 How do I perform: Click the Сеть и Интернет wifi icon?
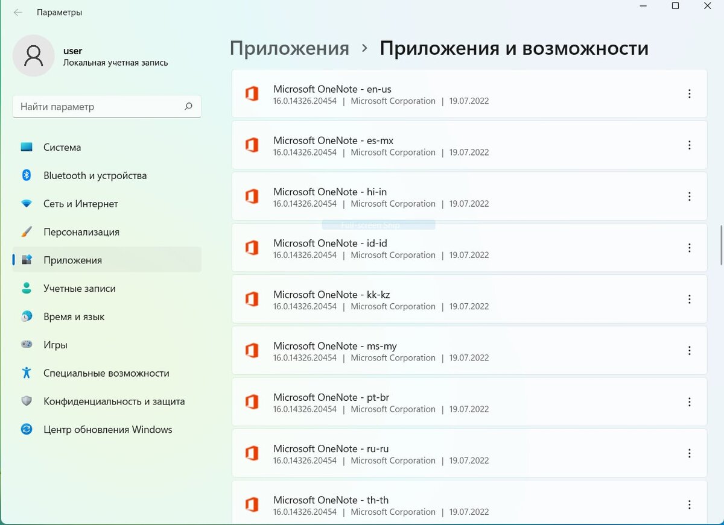[27, 204]
